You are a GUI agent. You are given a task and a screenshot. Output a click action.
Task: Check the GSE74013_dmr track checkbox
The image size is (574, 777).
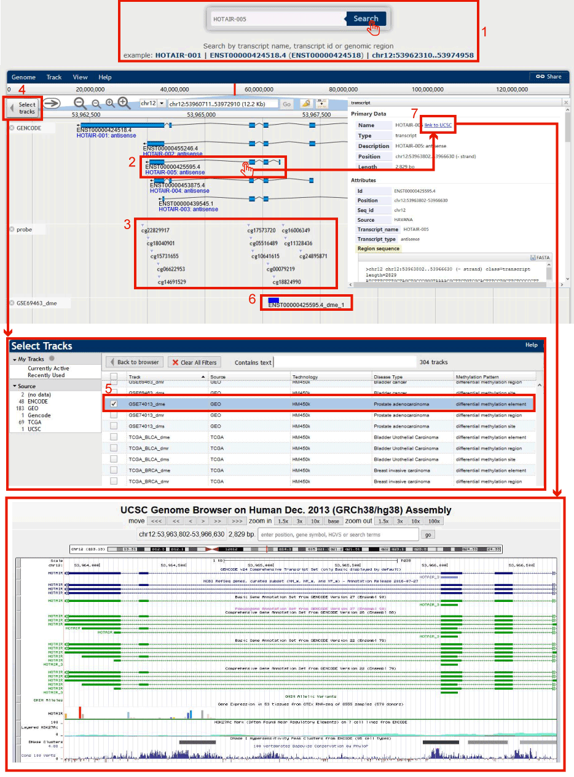pos(114,415)
